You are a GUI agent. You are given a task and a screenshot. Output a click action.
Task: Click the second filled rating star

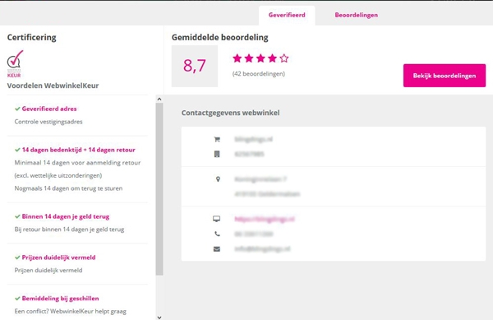click(x=249, y=58)
